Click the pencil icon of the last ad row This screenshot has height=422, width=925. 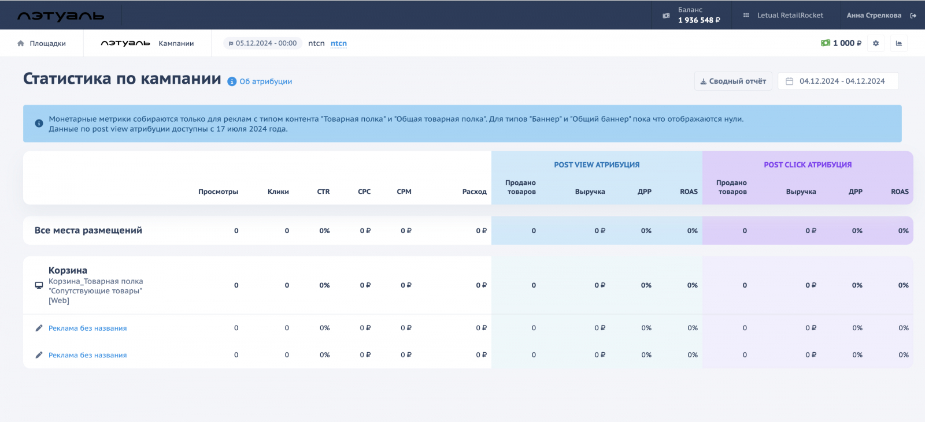(x=39, y=355)
